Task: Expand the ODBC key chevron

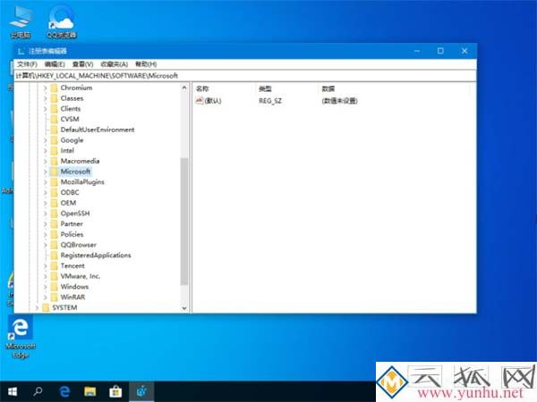Action: point(46,192)
